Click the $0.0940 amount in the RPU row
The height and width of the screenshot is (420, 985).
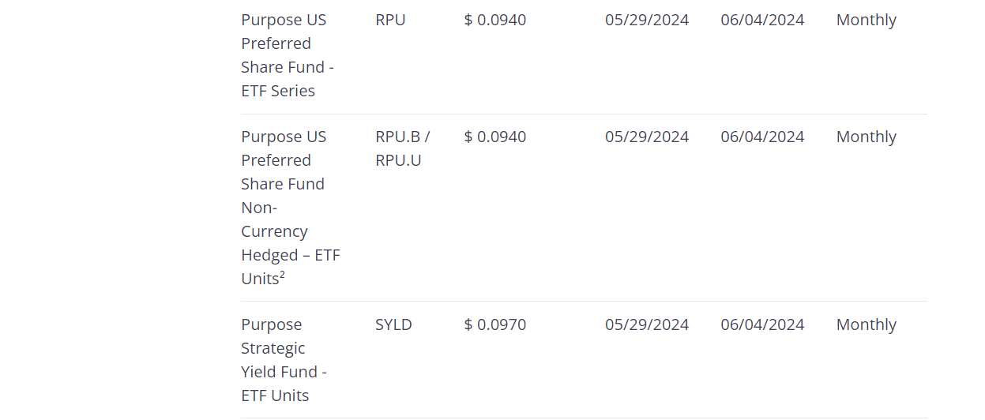point(495,20)
